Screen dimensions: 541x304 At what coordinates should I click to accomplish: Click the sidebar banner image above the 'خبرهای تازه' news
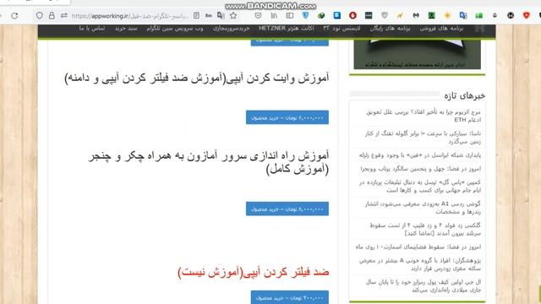pos(417,54)
